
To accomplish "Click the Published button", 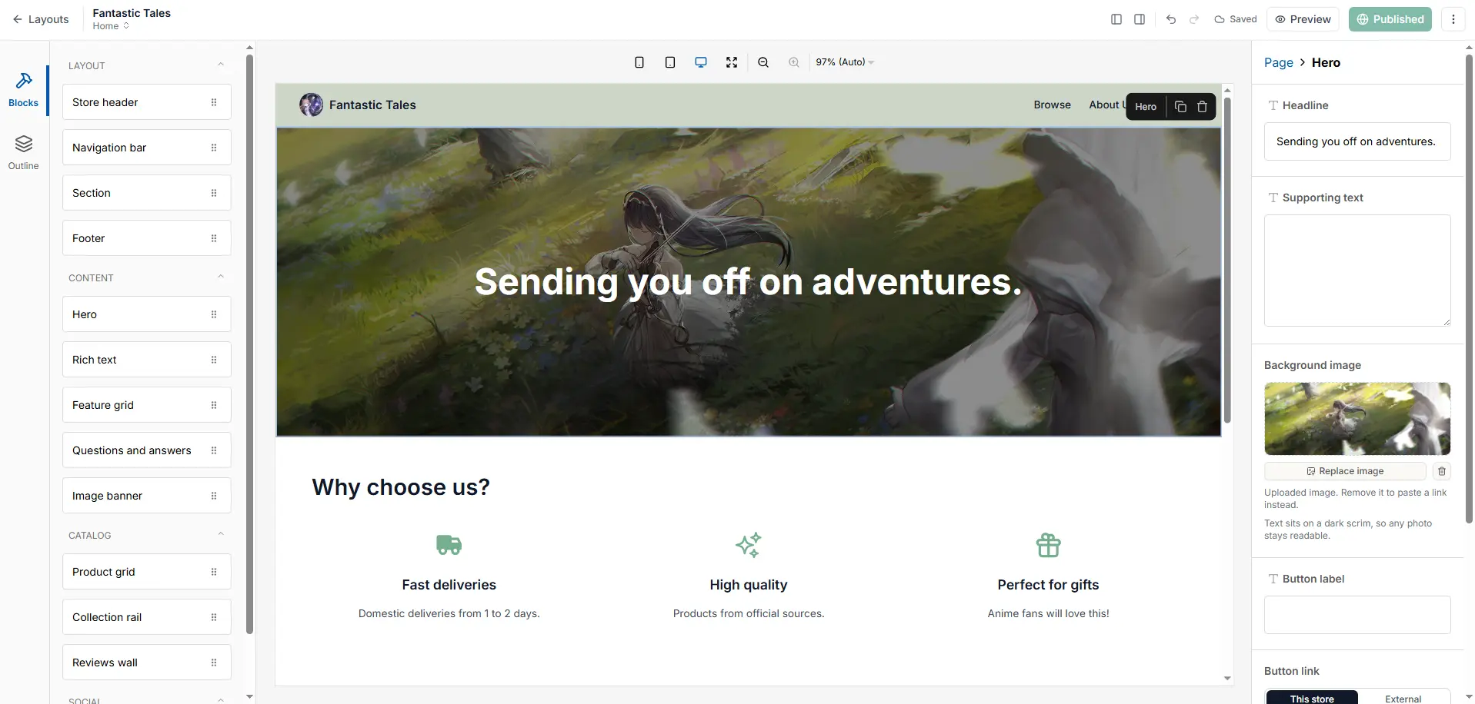I will [x=1390, y=19].
